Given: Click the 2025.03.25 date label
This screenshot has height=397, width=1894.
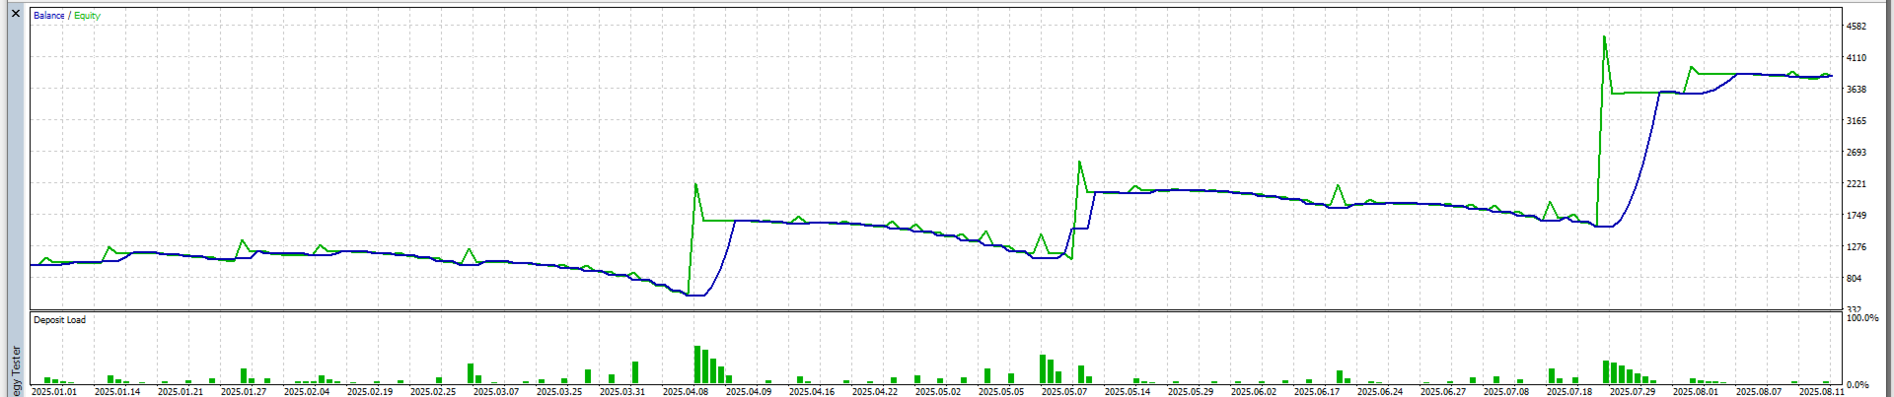Looking at the screenshot, I should (x=559, y=392).
